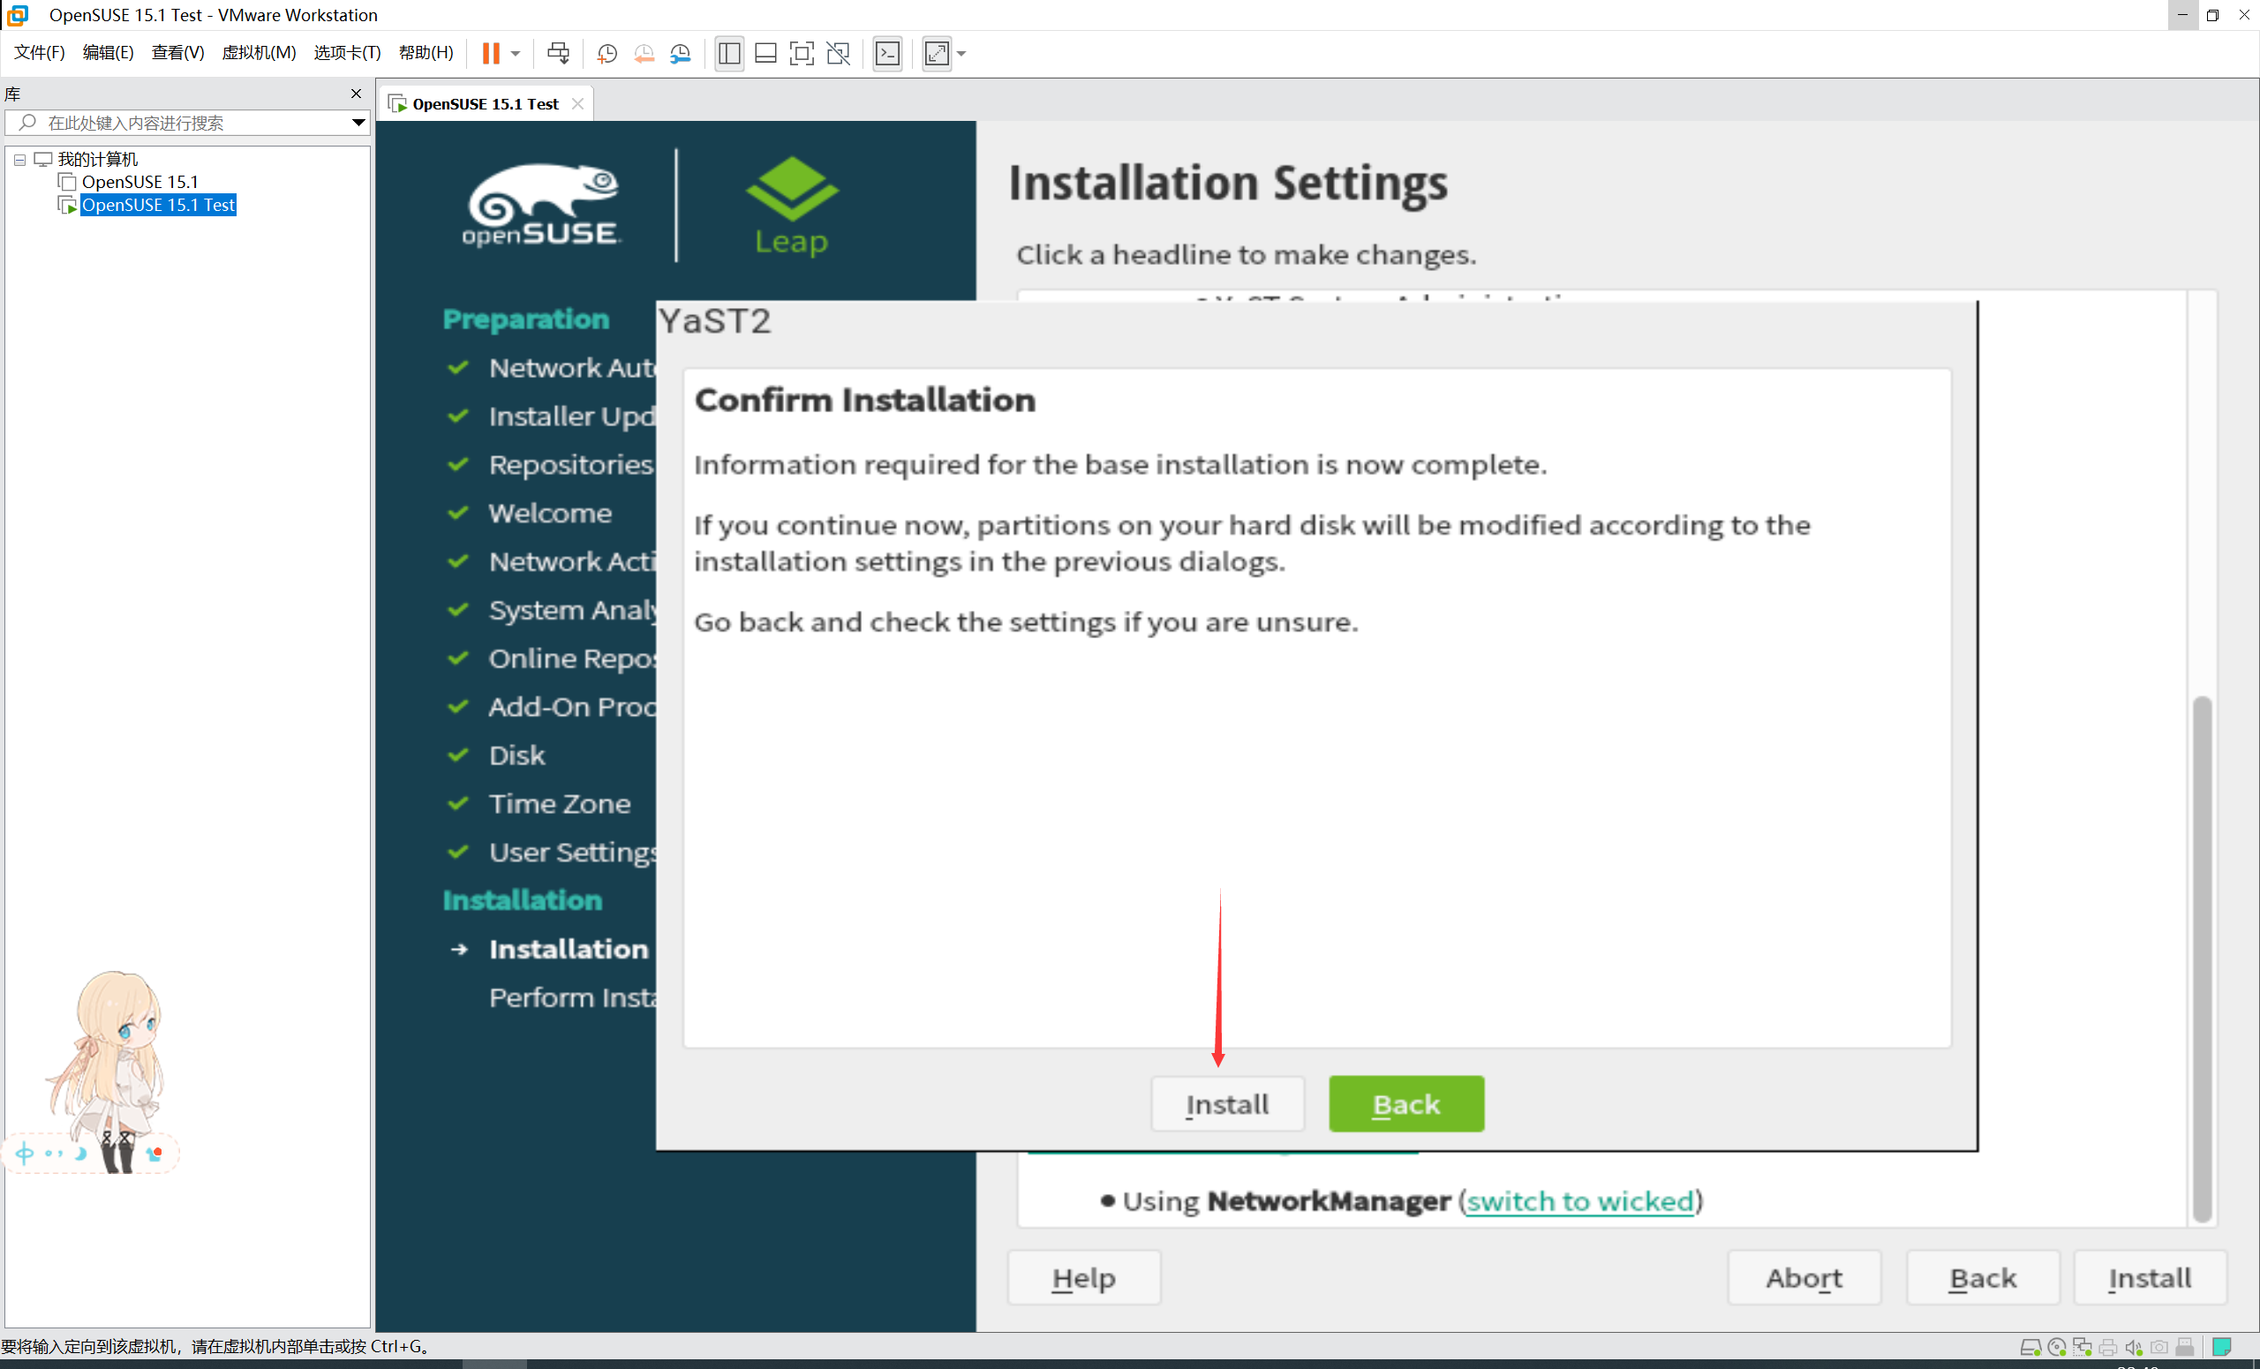Select the OpenSUSE 15.1 Test tab
2260x1369 pixels.
click(x=486, y=103)
